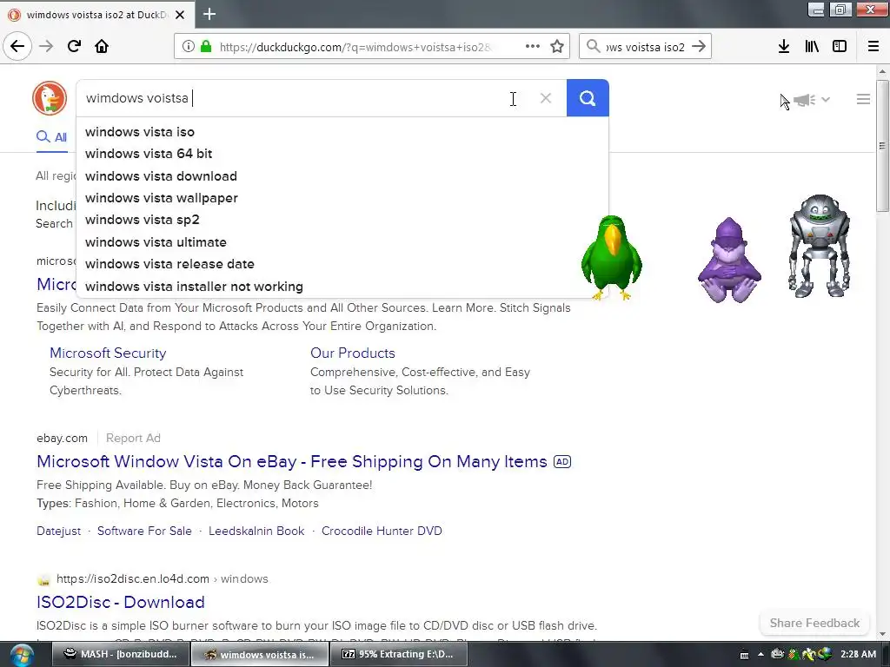Click the AD badge on eBay result

(x=562, y=462)
